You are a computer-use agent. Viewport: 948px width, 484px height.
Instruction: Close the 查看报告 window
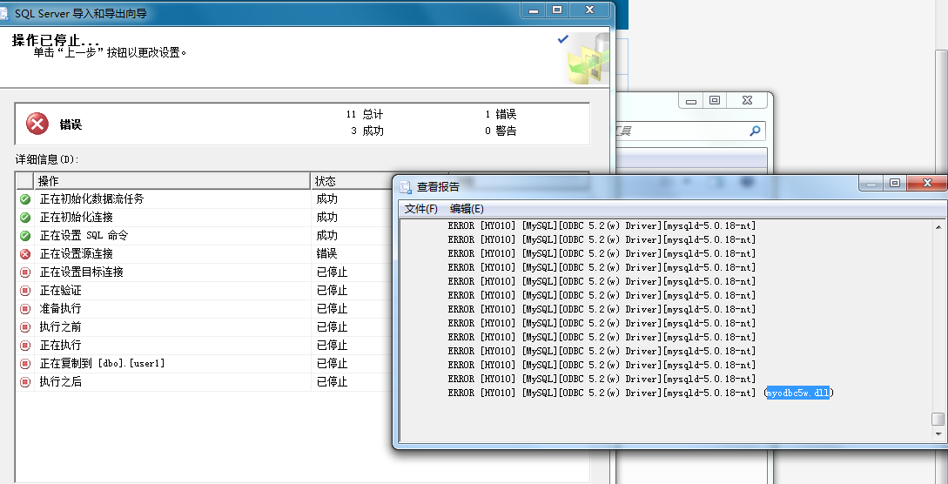pyautogui.click(x=927, y=183)
